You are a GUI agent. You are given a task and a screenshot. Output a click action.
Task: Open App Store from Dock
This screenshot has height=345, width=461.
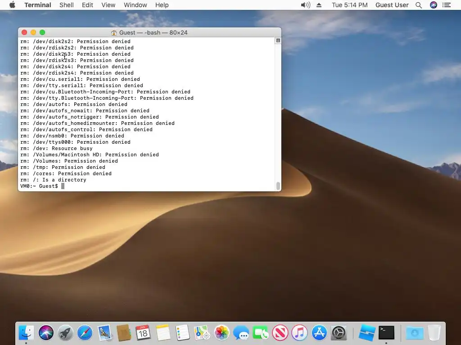[x=319, y=333]
